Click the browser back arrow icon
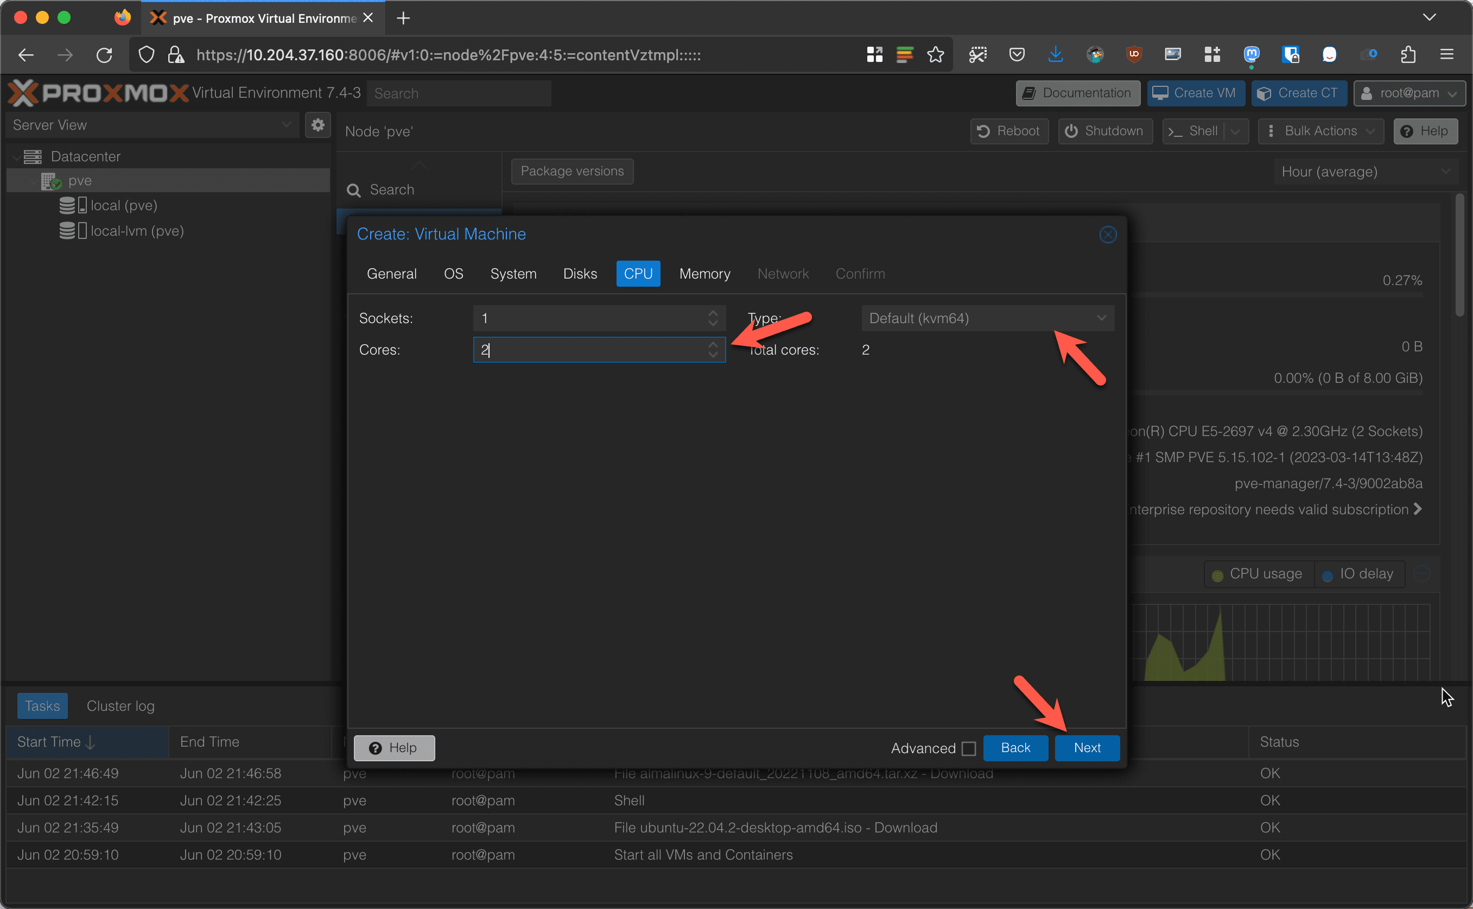The height and width of the screenshot is (909, 1473). point(26,55)
